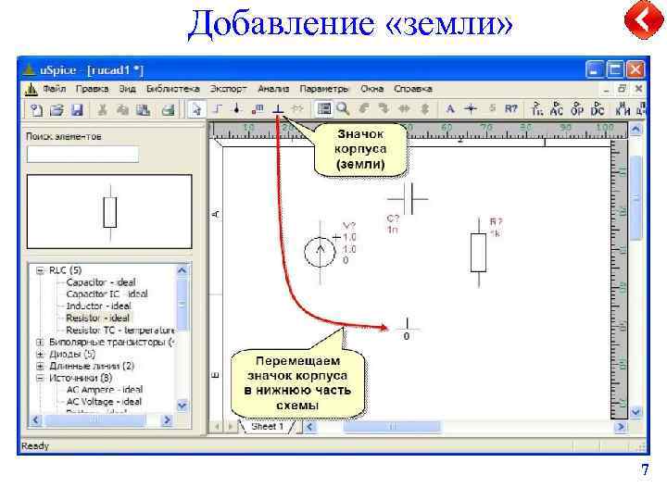Select the resistor R? on schematic
This screenshot has width=667, height=500.
[479, 252]
